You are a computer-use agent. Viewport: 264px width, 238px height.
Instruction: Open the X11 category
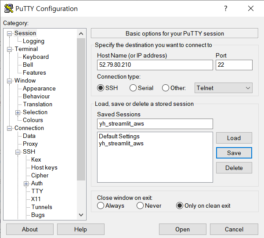(36, 199)
